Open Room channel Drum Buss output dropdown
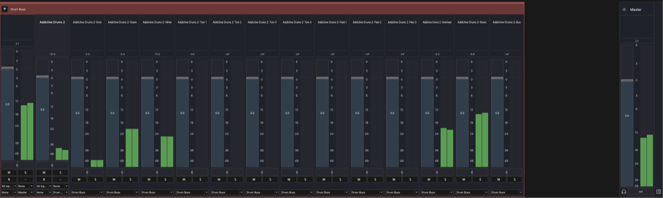 coord(472,192)
